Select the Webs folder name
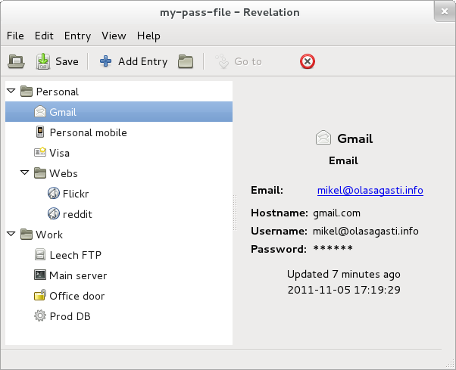Viewport: 456px width, 370px height. 64,173
